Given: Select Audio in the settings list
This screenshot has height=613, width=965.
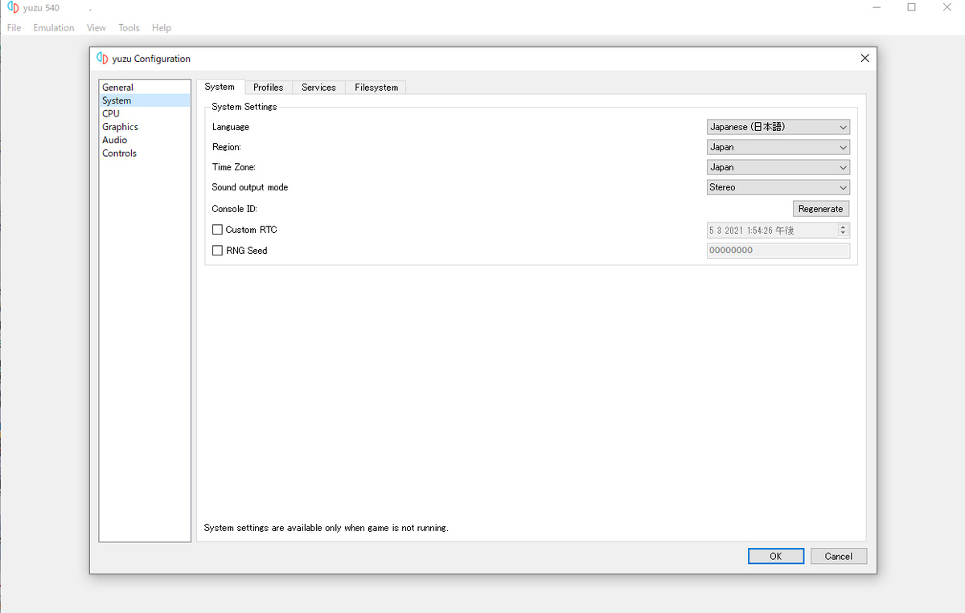Looking at the screenshot, I should coord(145,140).
